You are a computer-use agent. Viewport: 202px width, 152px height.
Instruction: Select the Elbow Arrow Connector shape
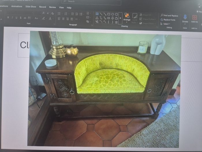(x=105, y=18)
